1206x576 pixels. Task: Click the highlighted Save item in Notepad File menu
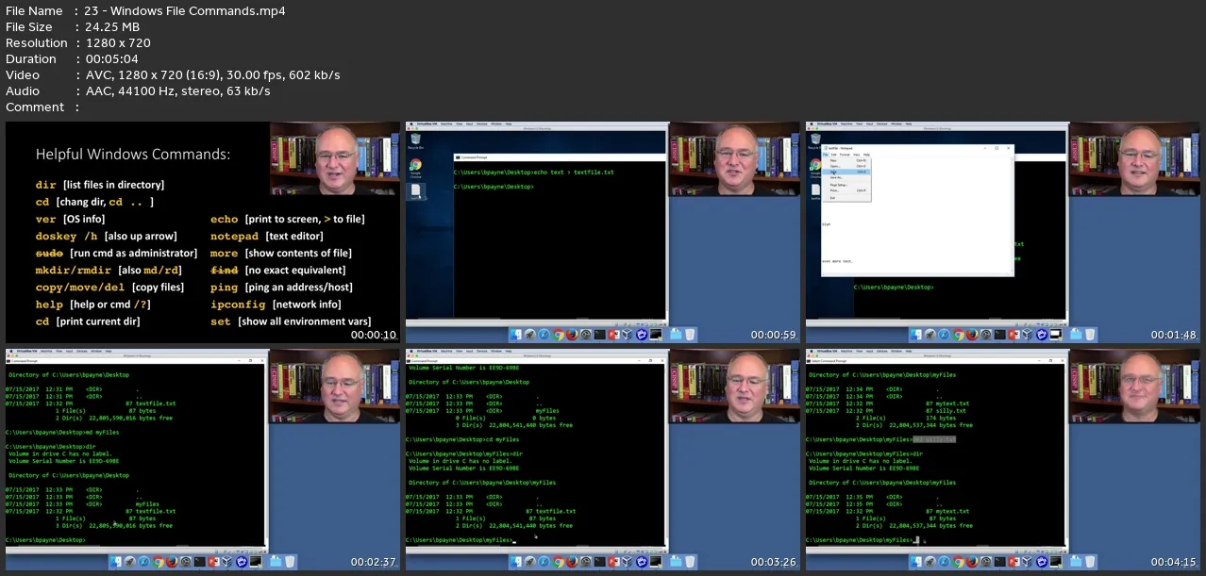tap(846, 172)
